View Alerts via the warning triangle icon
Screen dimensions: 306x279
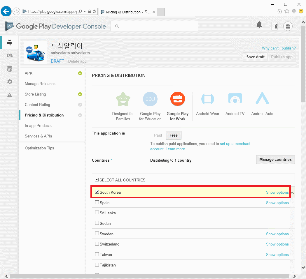click(x=9, y=95)
